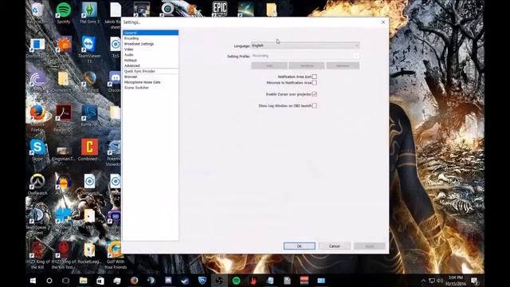The image size is (510, 287).
Task: Click the taskbar clock showing 3:04 PM
Action: click(x=455, y=281)
